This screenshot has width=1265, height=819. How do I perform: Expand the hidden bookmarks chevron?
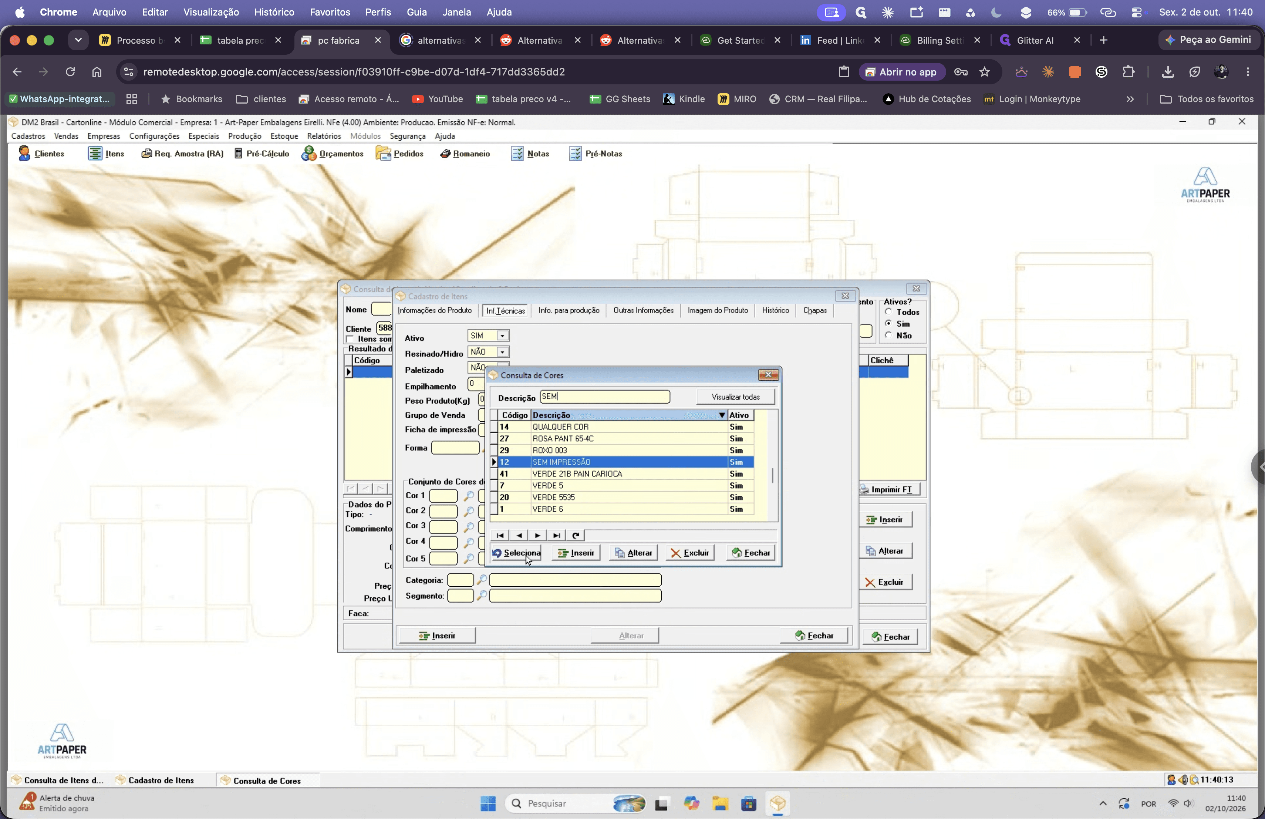tap(1130, 99)
